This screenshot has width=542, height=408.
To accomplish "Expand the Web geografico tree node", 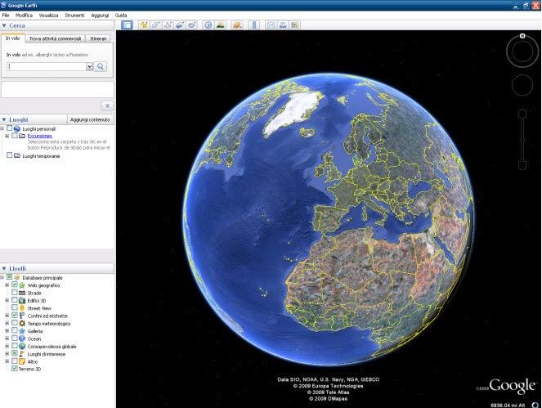I will [7, 285].
